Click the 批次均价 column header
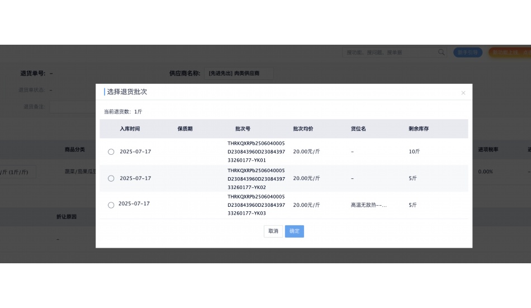 click(x=303, y=129)
